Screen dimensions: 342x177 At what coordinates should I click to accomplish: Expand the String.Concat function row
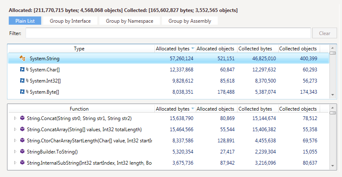click(16, 118)
